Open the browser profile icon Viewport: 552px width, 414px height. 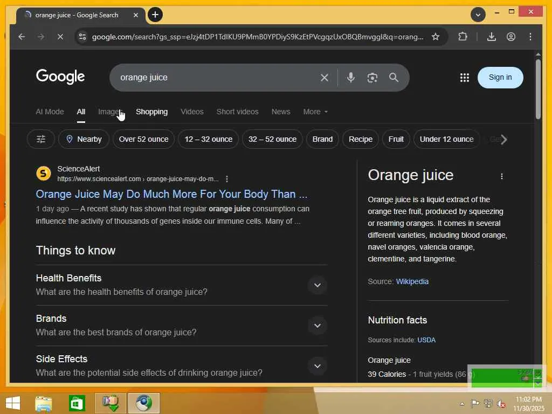click(511, 37)
